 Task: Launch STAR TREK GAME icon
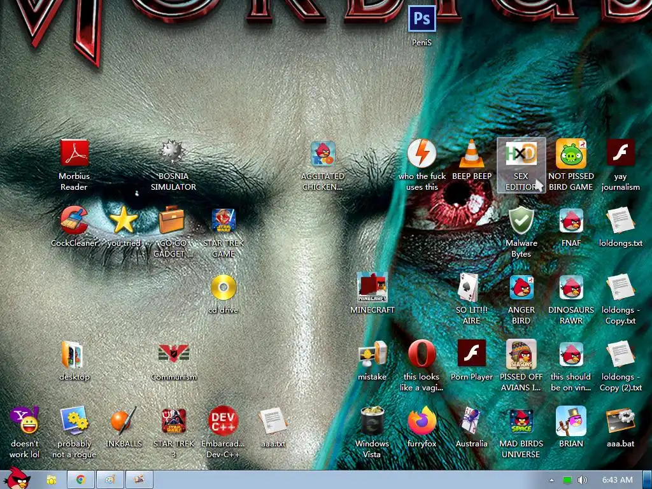[223, 220]
